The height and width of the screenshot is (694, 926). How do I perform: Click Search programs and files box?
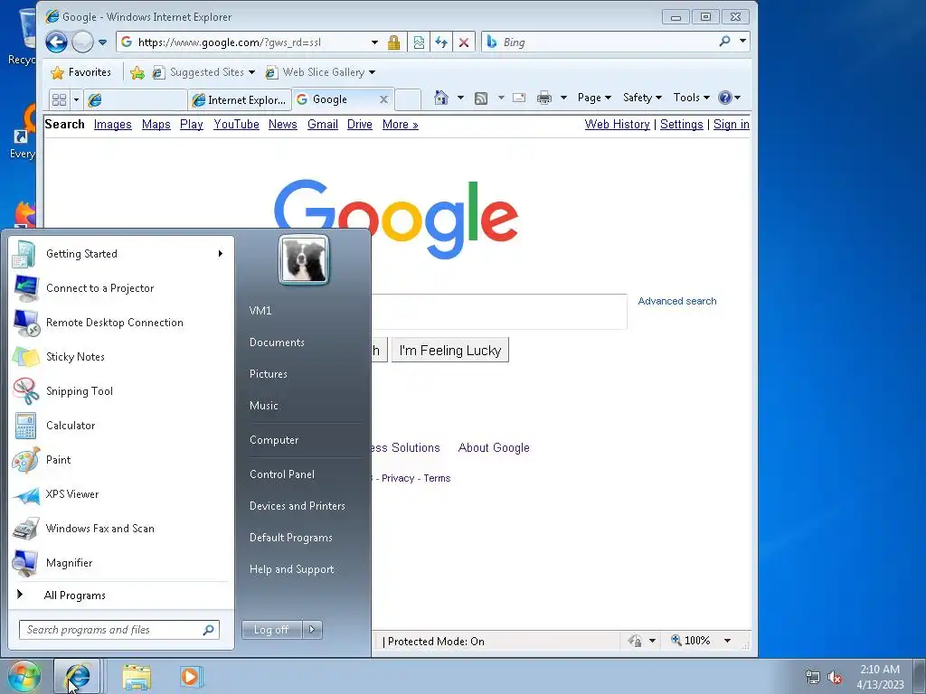pyautogui.click(x=118, y=630)
